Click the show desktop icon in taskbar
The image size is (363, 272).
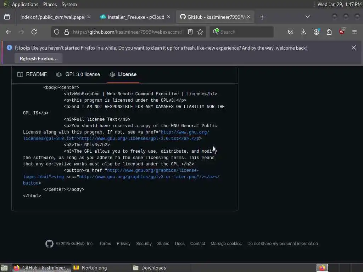pos(4,268)
